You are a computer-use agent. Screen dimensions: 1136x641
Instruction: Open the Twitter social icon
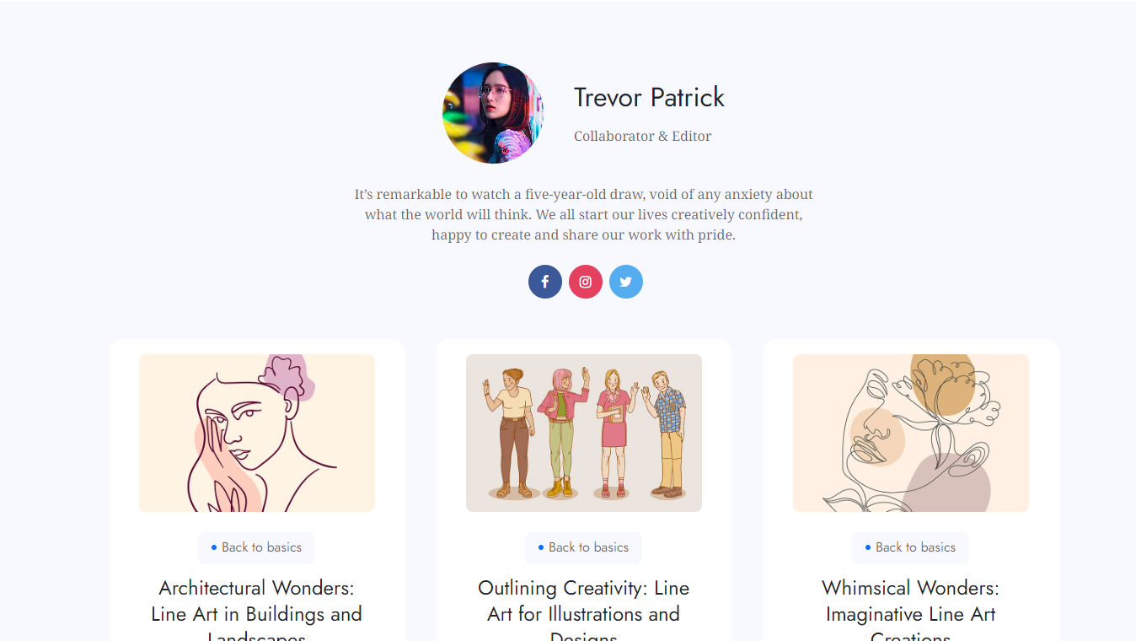[x=626, y=282]
